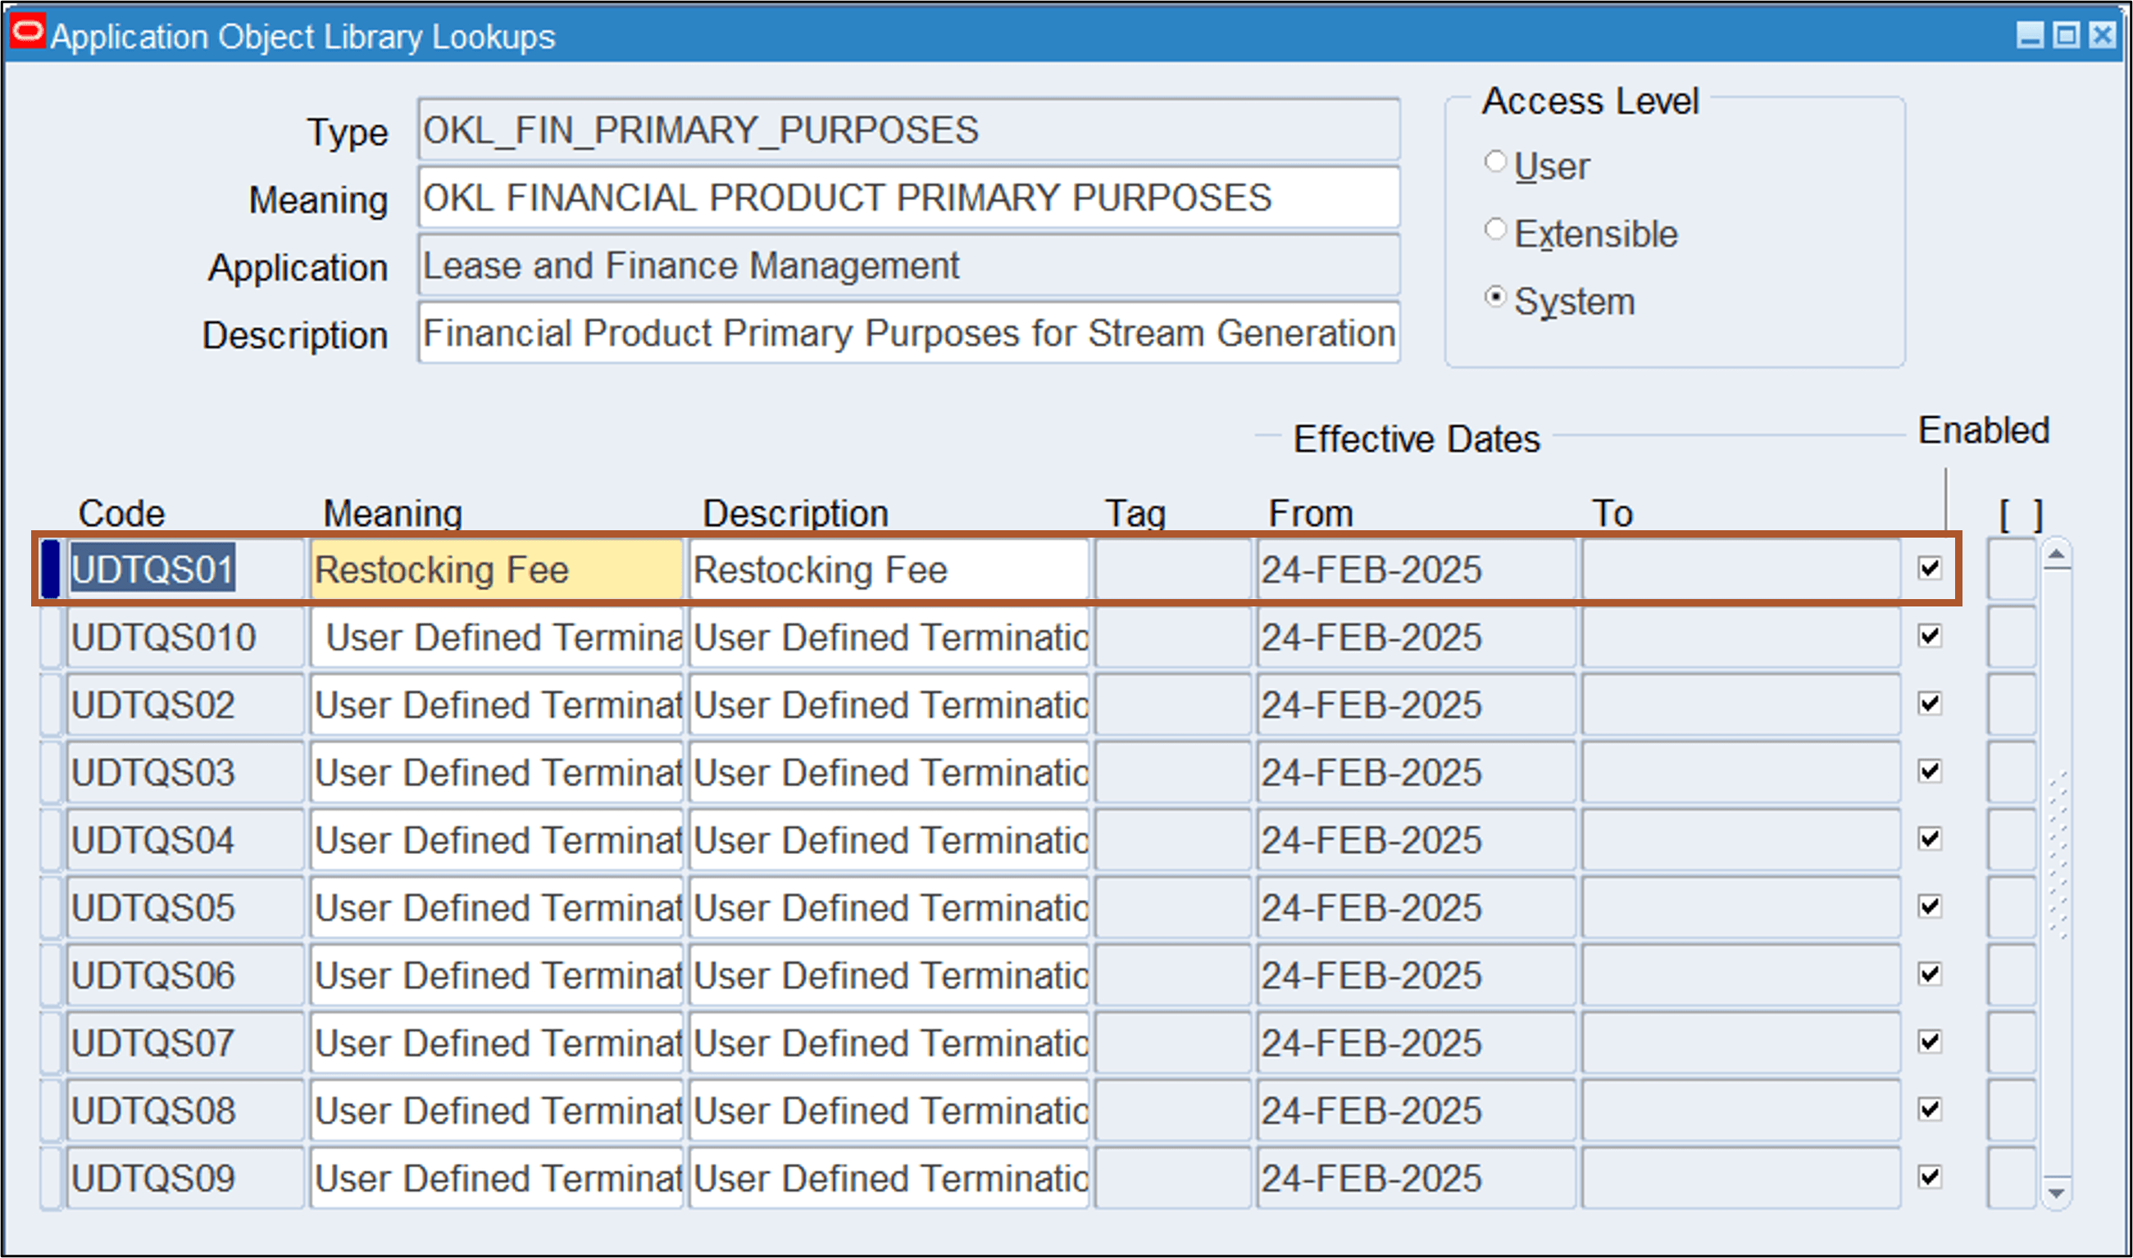
Task: Uncheck the Enabled flag on row UDTQS09
Action: click(x=1931, y=1177)
